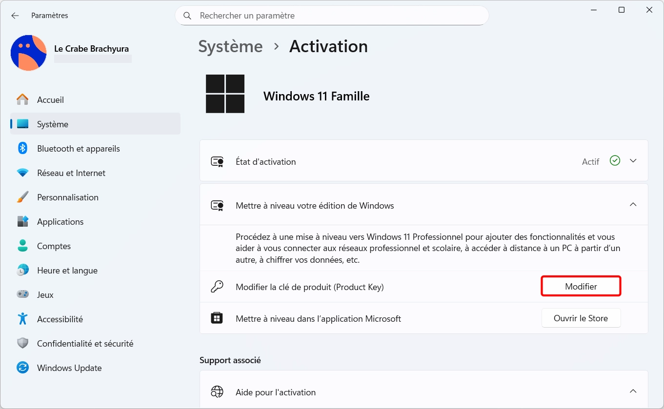
Task: Click the Jeux game controller icon
Action: click(x=22, y=295)
